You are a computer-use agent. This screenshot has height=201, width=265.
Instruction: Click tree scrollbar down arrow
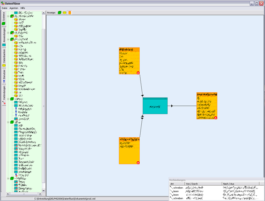coord(43,190)
